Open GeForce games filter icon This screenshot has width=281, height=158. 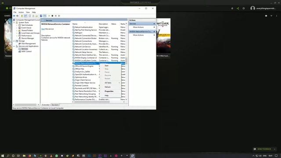271,16
